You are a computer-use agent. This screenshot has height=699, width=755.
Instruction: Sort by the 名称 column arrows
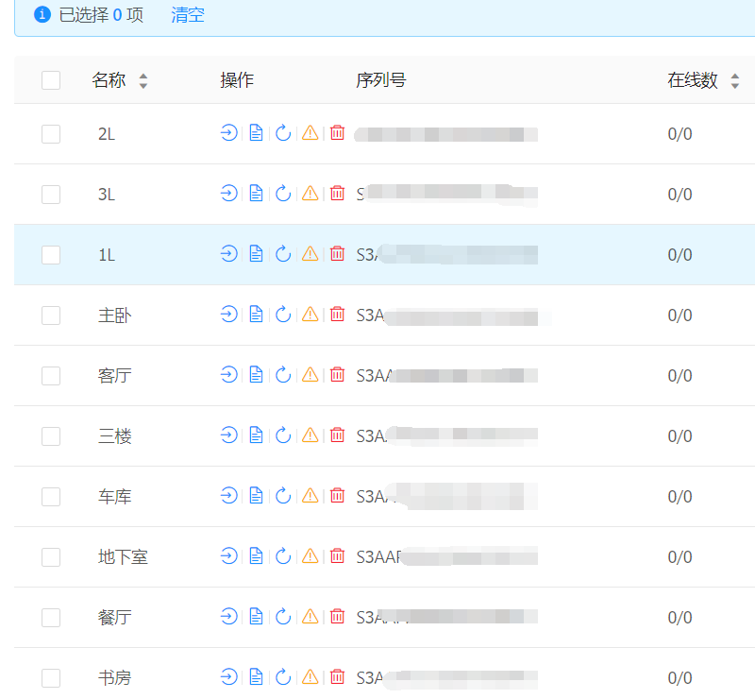coord(143,80)
